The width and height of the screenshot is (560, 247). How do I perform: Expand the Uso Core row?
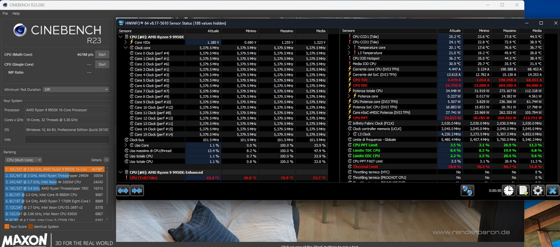point(126,145)
